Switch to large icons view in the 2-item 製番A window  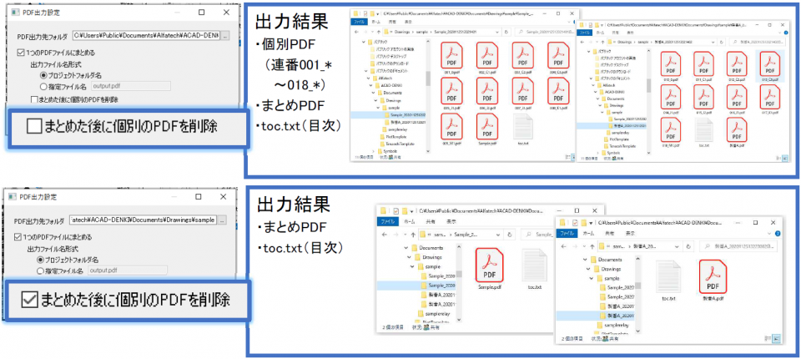777,338
